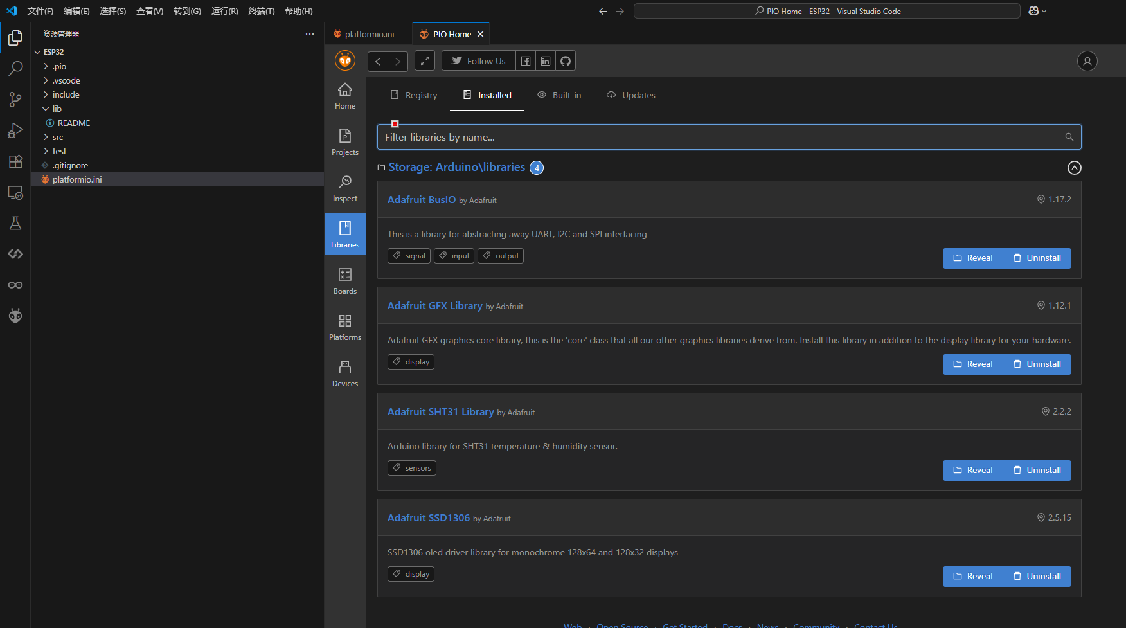Open Inspect section in PIO sidebar
This screenshot has width=1126, height=628.
pyautogui.click(x=345, y=188)
